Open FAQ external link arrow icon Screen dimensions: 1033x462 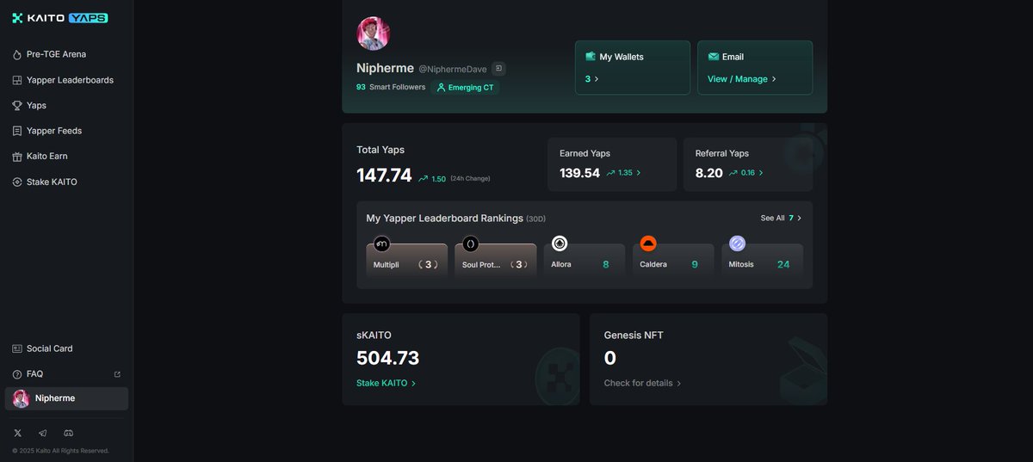tap(117, 374)
